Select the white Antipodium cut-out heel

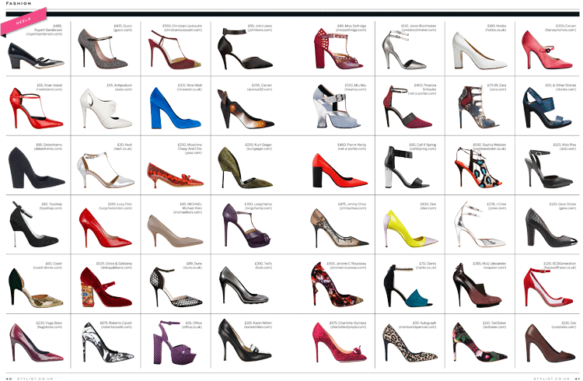click(x=106, y=108)
